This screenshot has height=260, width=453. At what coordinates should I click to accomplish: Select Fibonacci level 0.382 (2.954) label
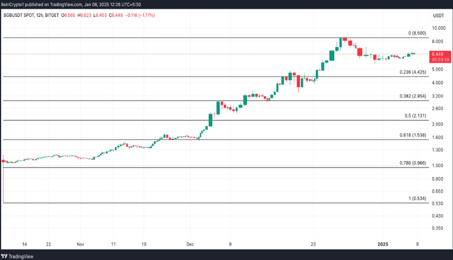(413, 96)
